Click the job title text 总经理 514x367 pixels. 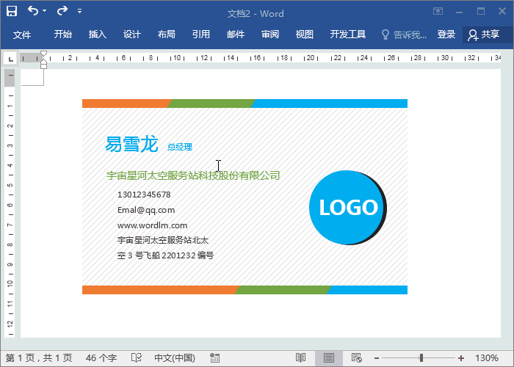180,147
